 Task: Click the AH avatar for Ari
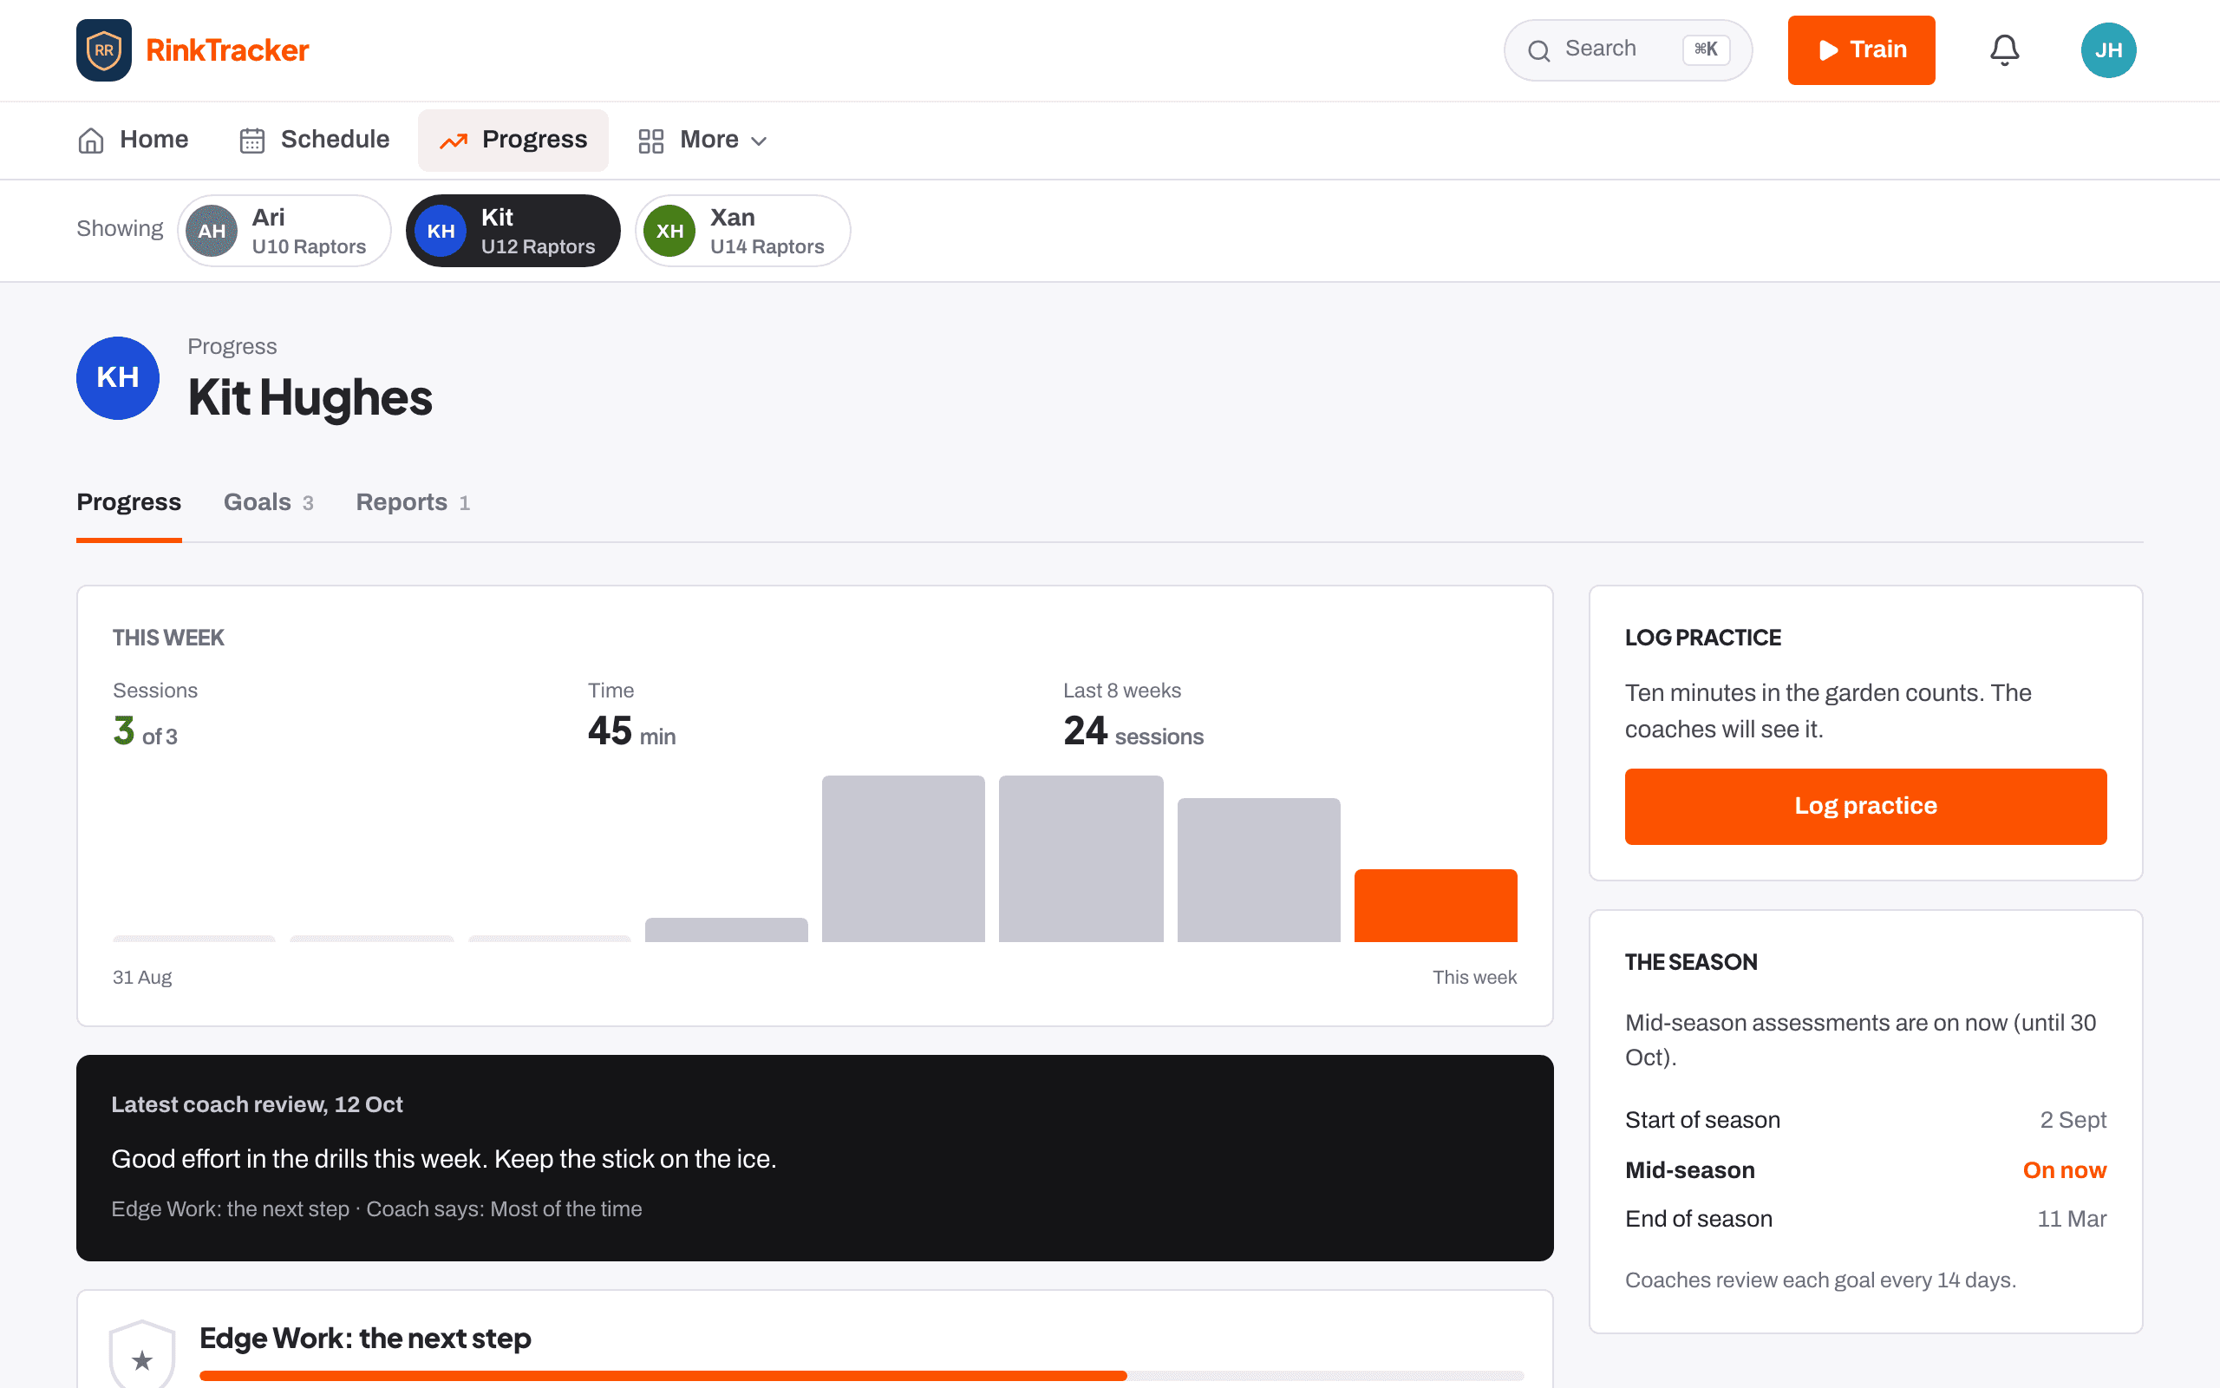tap(212, 231)
